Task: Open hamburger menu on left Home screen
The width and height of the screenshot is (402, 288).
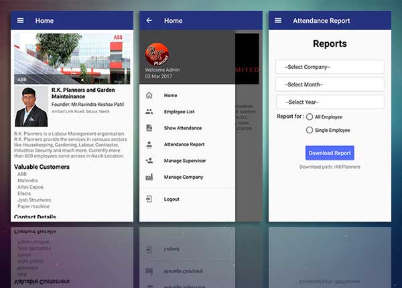Action: tap(20, 21)
